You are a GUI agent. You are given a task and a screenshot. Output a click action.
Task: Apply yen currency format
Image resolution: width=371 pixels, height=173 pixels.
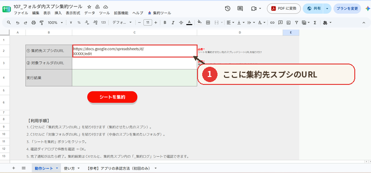[71, 23]
